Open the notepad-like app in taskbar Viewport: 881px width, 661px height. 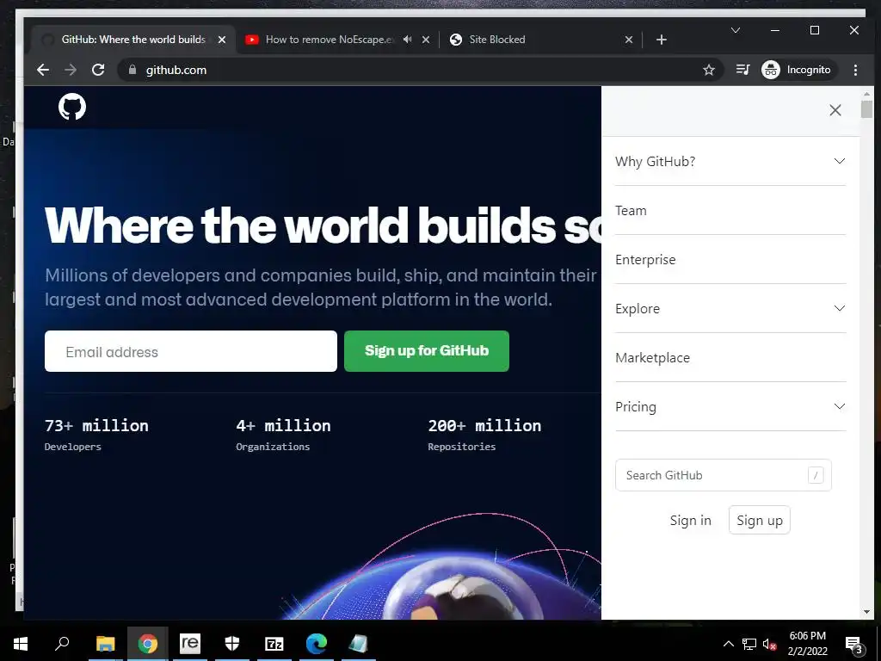coord(359,644)
